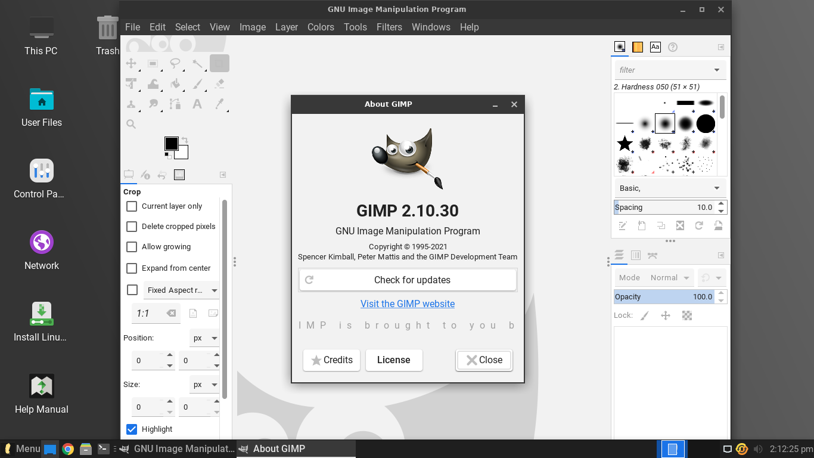This screenshot has width=814, height=458.
Task: Select the Fuzzy Select magic wand tool
Action: [198, 63]
